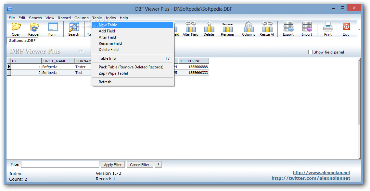Select the Softpedia.DBF tab
Screen dimensions: 370x191
pos(22,41)
